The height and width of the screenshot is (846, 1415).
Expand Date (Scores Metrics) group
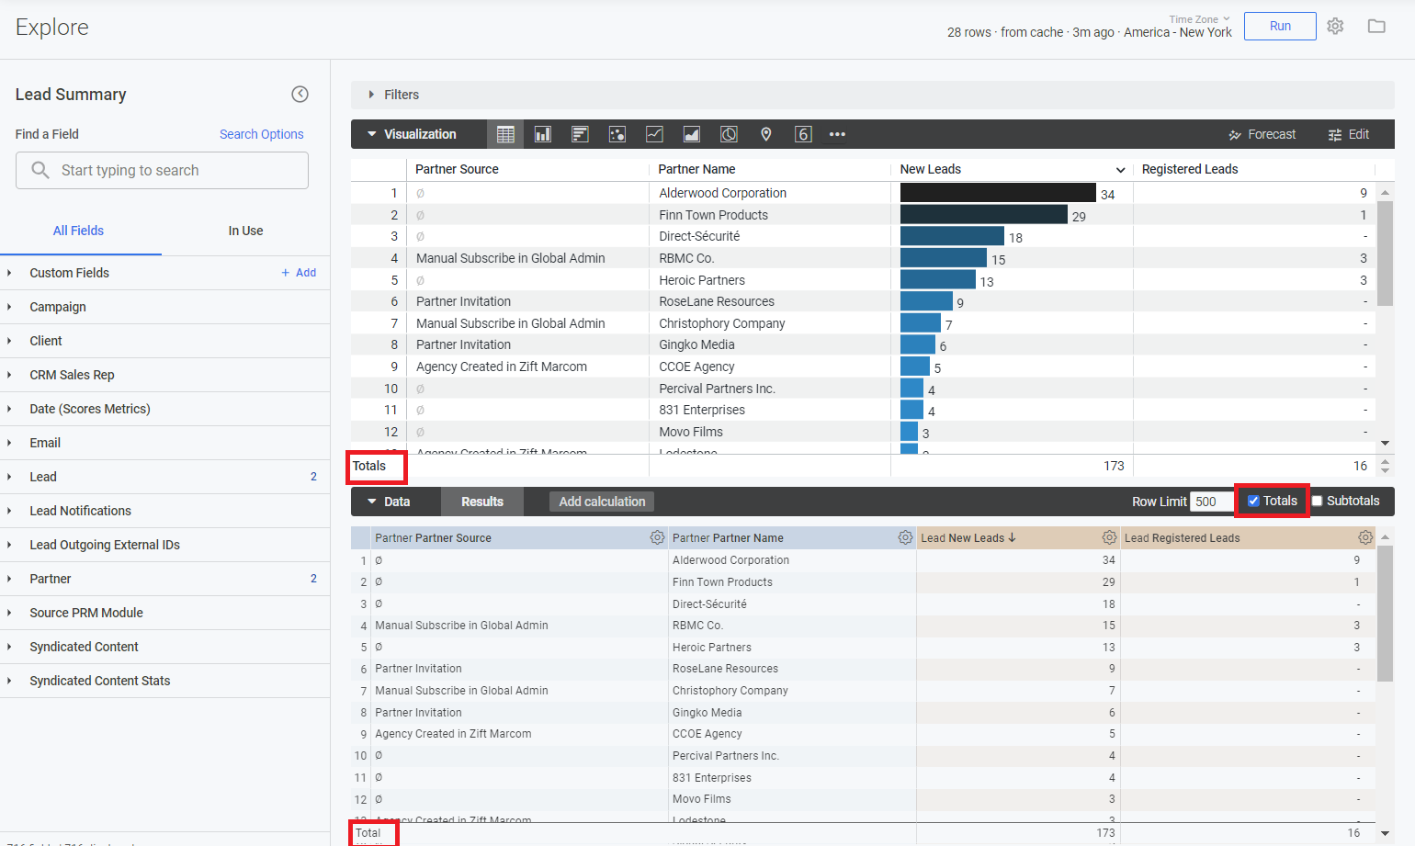(x=164, y=409)
